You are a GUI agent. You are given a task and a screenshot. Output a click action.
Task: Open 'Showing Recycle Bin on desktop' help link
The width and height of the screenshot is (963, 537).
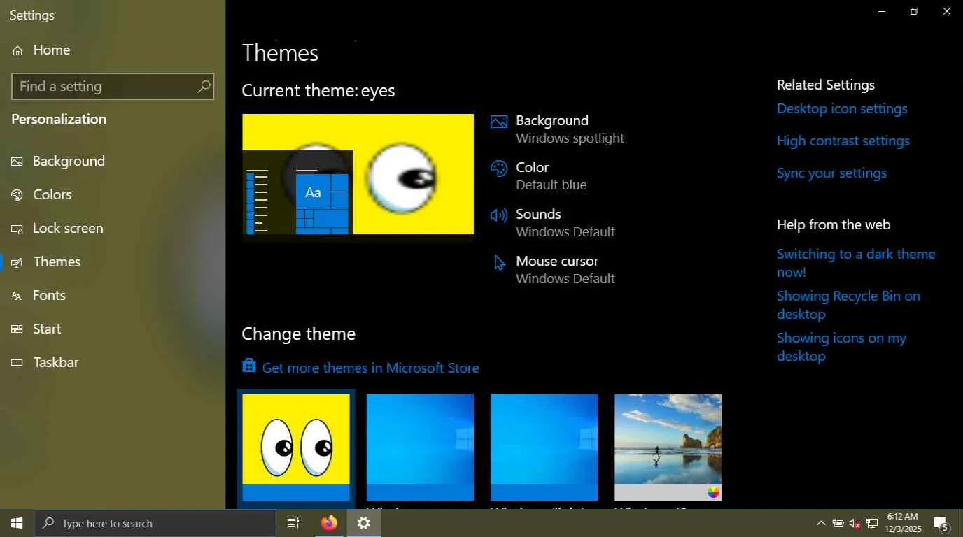pos(848,305)
